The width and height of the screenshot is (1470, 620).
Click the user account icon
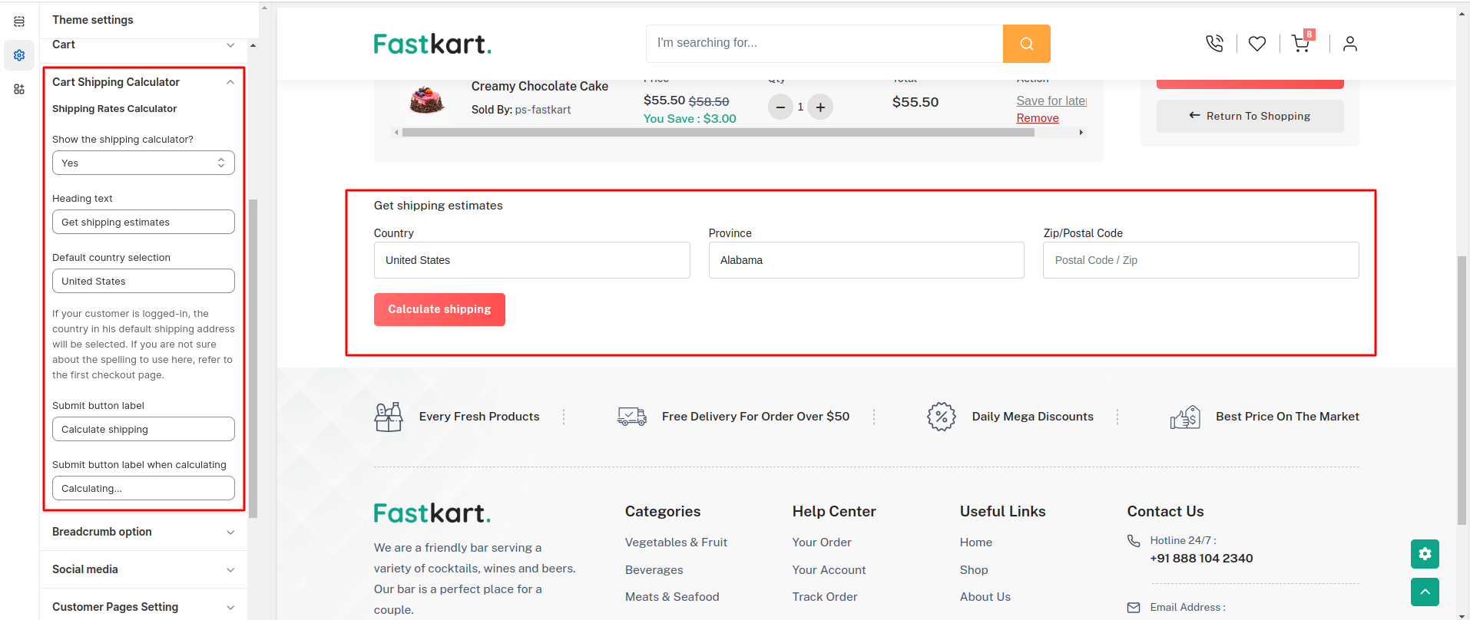tap(1349, 44)
